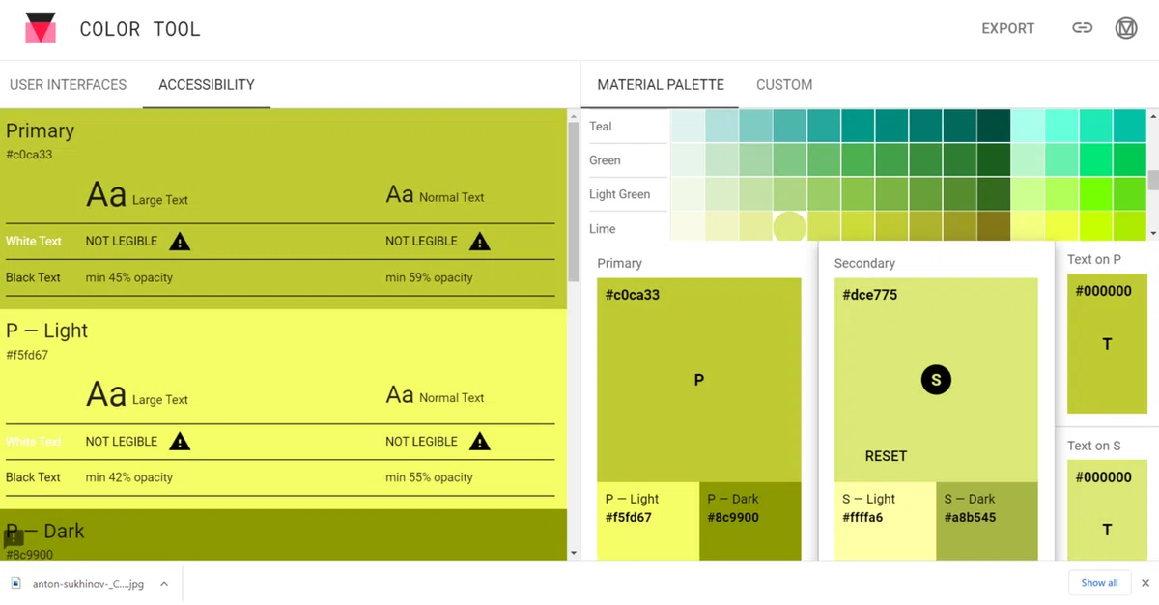
Task: Click accessibility panel scrollbar down arrow
Action: tap(575, 553)
